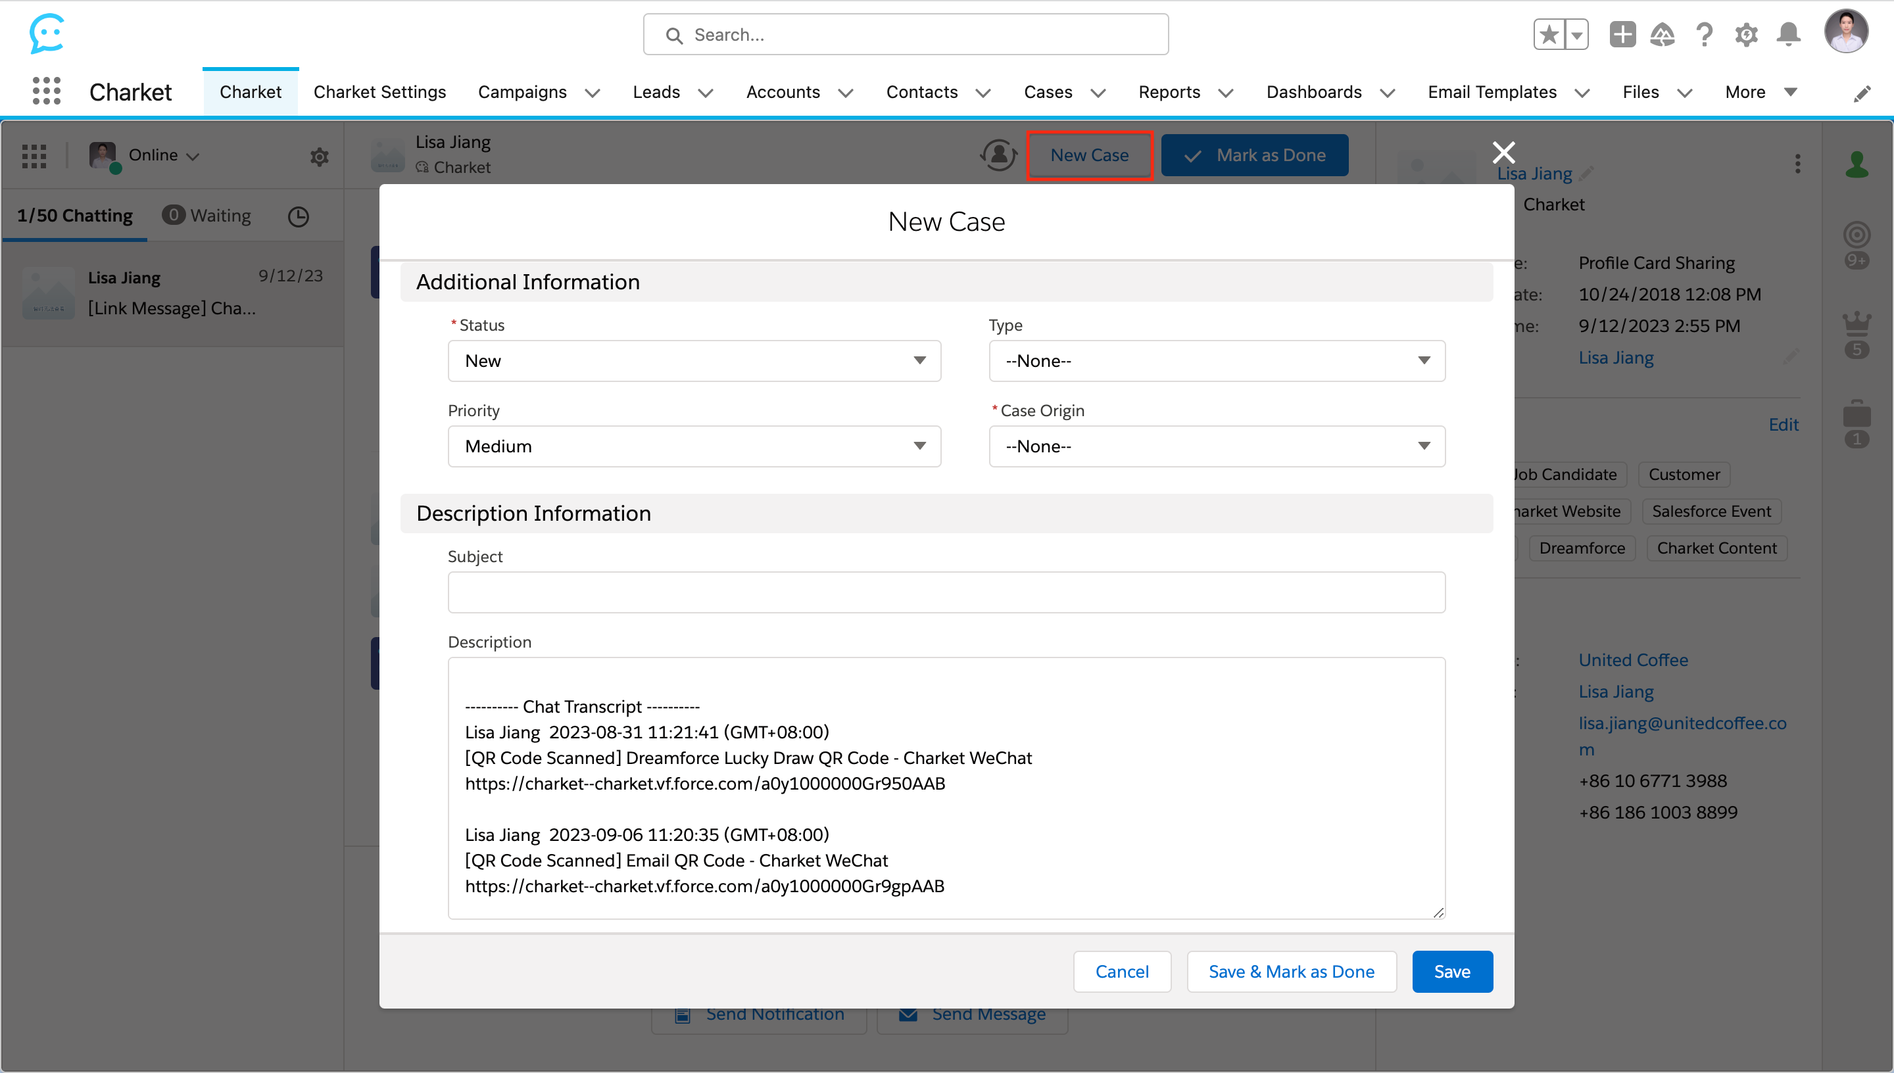Image resolution: width=1894 pixels, height=1073 pixels.
Task: Open the App Launcher dots grid
Action: click(47, 91)
